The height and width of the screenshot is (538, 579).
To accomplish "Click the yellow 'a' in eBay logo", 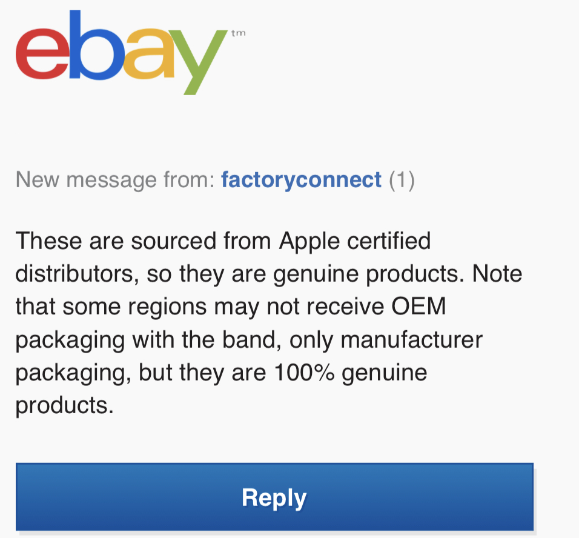I will click(x=148, y=54).
